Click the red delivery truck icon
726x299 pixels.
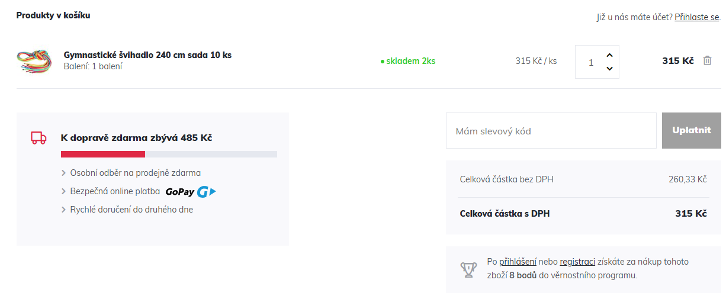38,138
